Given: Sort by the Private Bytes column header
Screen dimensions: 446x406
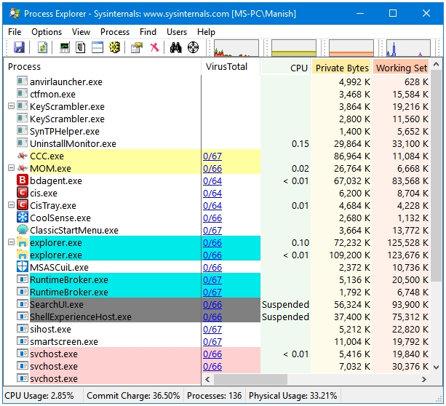Looking at the screenshot, I should [341, 68].
